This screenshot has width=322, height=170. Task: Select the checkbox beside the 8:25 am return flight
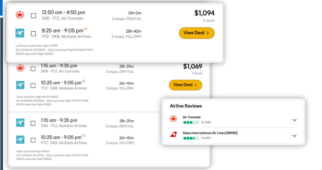[33, 33]
